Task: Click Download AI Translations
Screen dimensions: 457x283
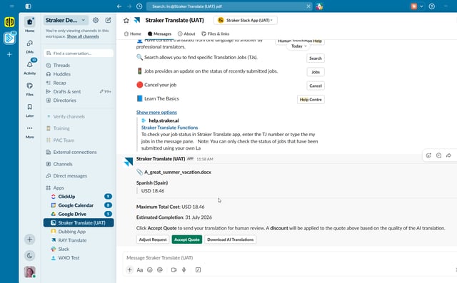Action: coord(230,240)
